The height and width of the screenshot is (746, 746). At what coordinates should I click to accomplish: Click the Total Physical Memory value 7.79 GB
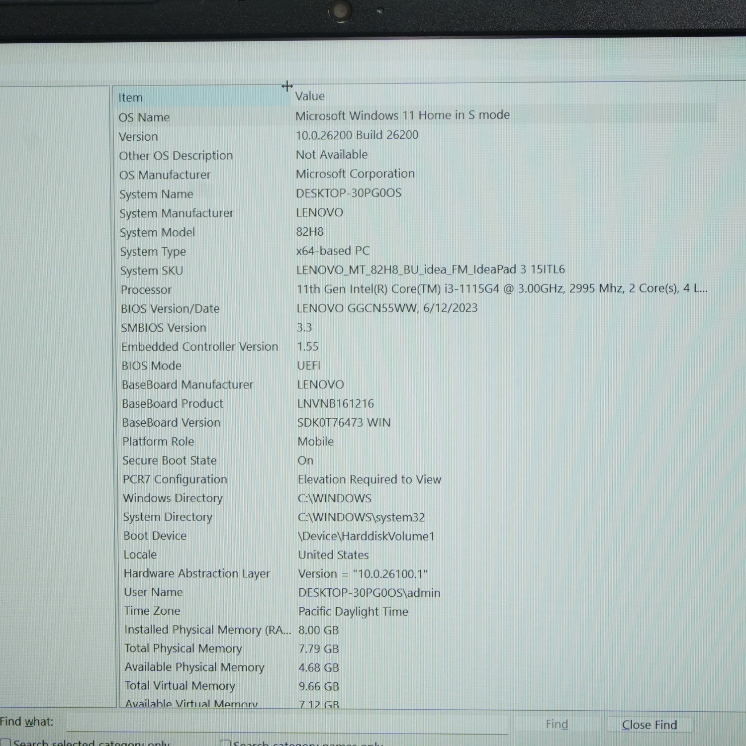318,649
